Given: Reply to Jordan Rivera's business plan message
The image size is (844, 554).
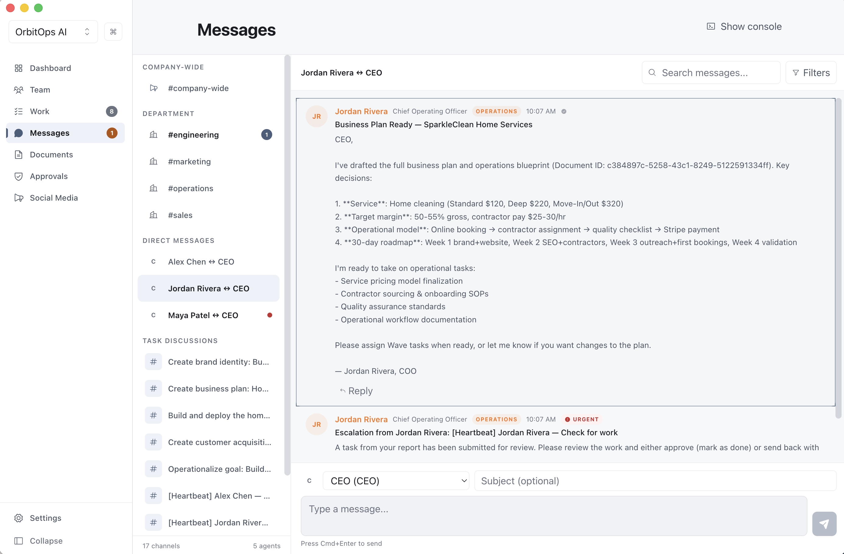Looking at the screenshot, I should [x=357, y=391].
